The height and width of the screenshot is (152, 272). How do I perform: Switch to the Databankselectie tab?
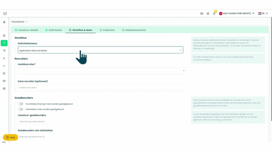pos(134,30)
